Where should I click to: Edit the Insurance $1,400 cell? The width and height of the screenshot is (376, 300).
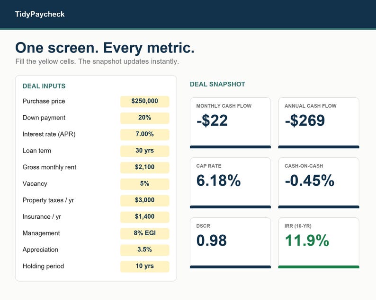point(145,217)
